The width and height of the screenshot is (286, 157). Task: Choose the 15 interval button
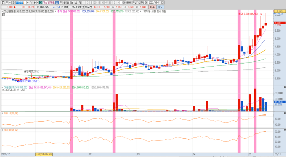99,3
